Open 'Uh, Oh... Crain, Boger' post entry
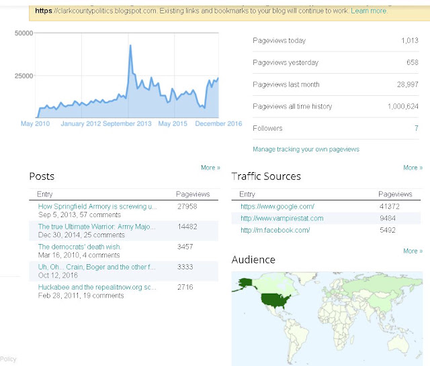The width and height of the screenshot is (430, 366). point(97,267)
